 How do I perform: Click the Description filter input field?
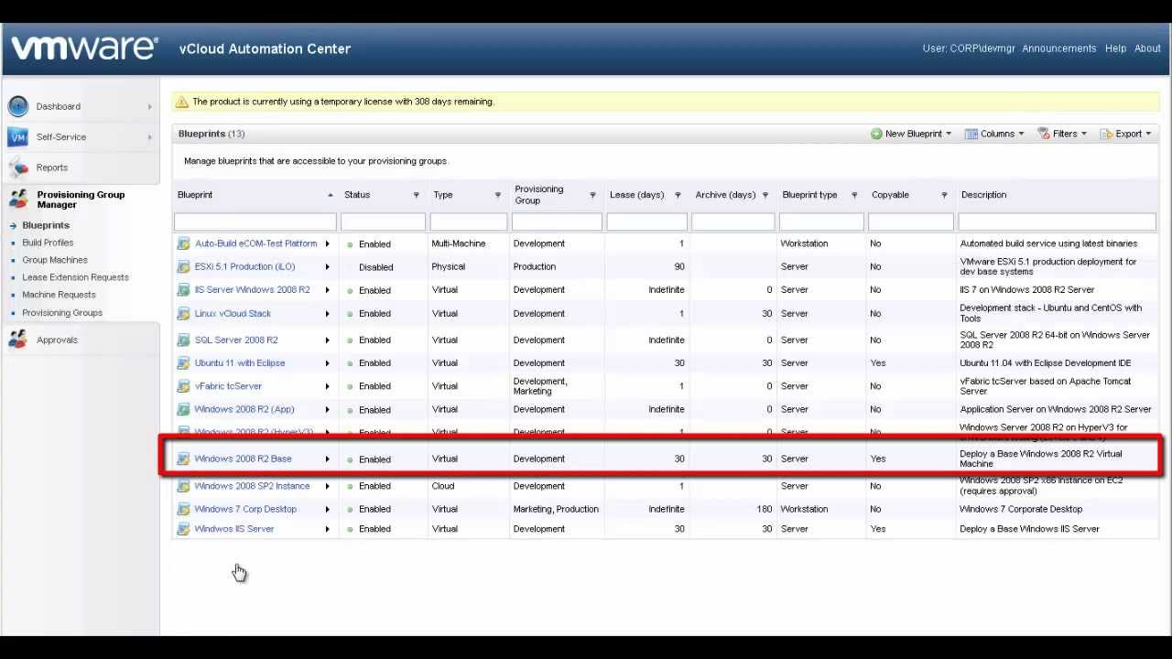1057,222
